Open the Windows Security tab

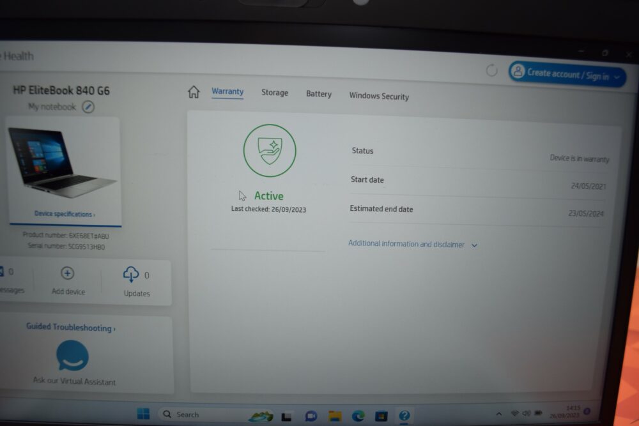tap(379, 96)
